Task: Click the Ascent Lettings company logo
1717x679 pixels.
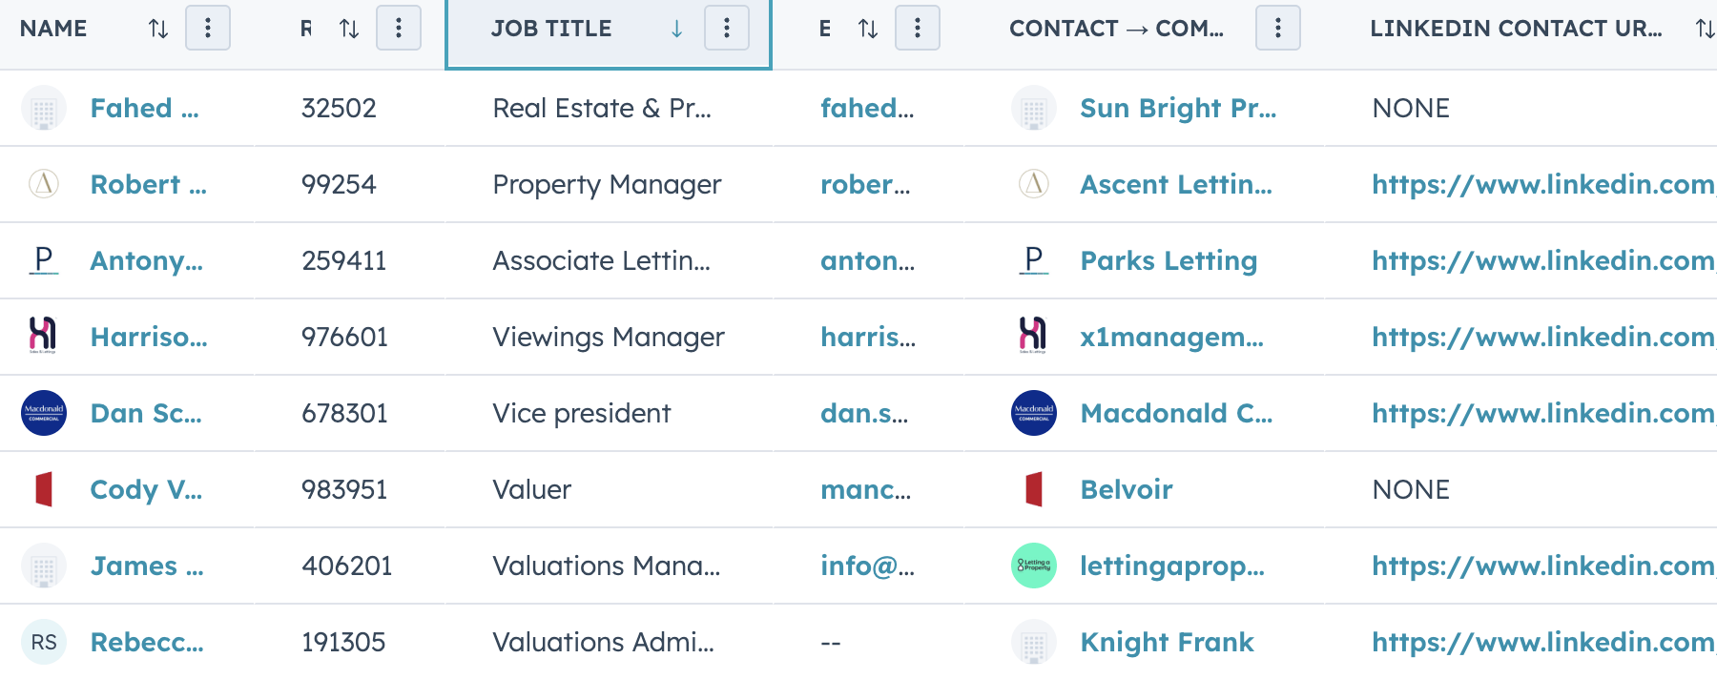Action: [x=1034, y=184]
